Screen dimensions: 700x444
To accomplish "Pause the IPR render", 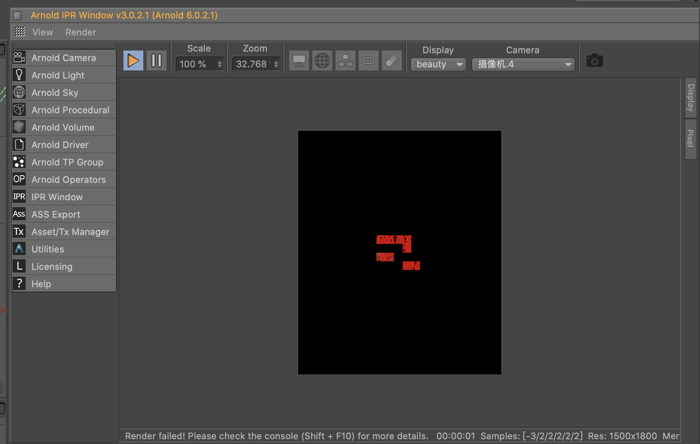I will [x=157, y=60].
